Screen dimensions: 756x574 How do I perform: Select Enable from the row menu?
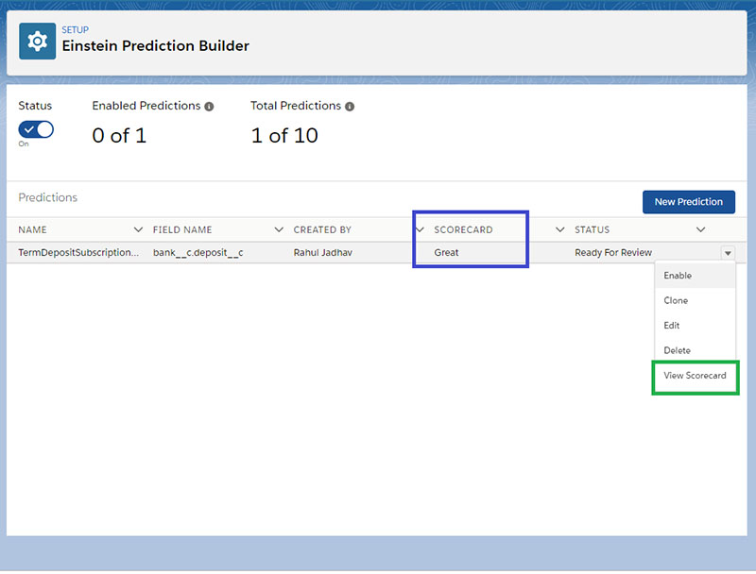tap(695, 276)
